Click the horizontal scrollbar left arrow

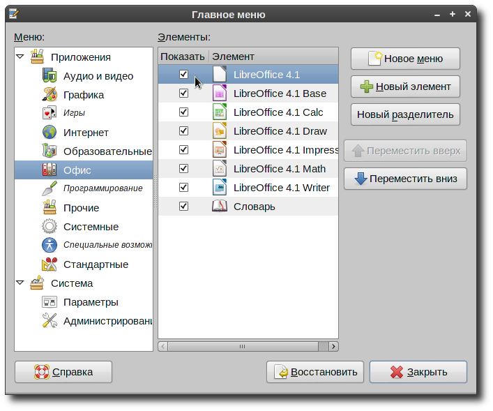click(163, 347)
